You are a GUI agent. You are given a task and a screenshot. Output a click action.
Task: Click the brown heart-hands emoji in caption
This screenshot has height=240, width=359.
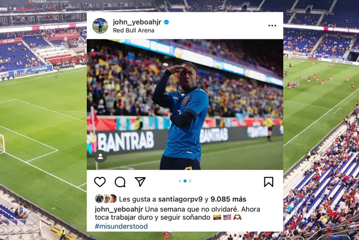pos(237,217)
